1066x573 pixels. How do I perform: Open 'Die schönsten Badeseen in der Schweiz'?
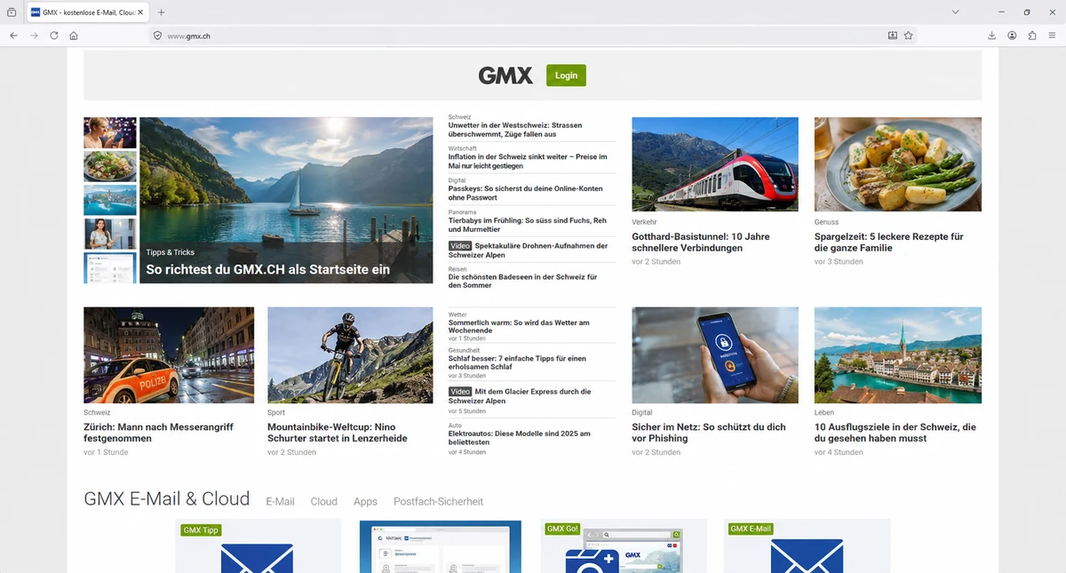coord(522,281)
